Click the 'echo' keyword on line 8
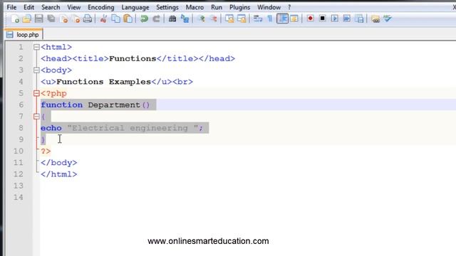Image resolution: width=456 pixels, height=256 pixels. click(x=51, y=128)
